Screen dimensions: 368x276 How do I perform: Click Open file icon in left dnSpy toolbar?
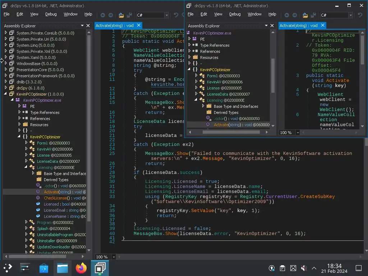pyautogui.click(x=121, y=15)
